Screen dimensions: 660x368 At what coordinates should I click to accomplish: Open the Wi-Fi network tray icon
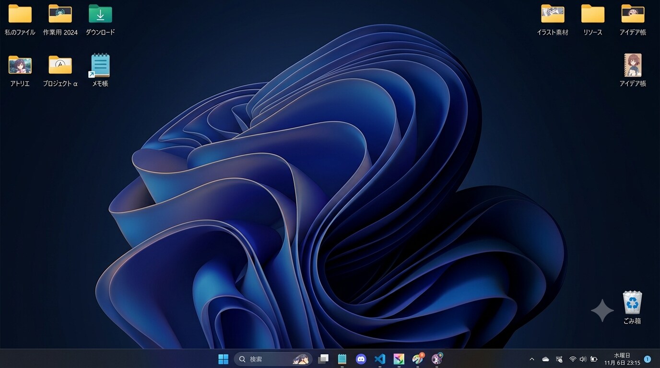coord(573,359)
